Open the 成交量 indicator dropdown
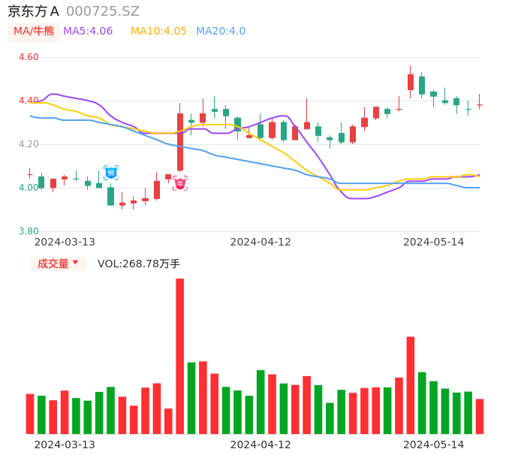The height and width of the screenshot is (455, 515). (58, 264)
